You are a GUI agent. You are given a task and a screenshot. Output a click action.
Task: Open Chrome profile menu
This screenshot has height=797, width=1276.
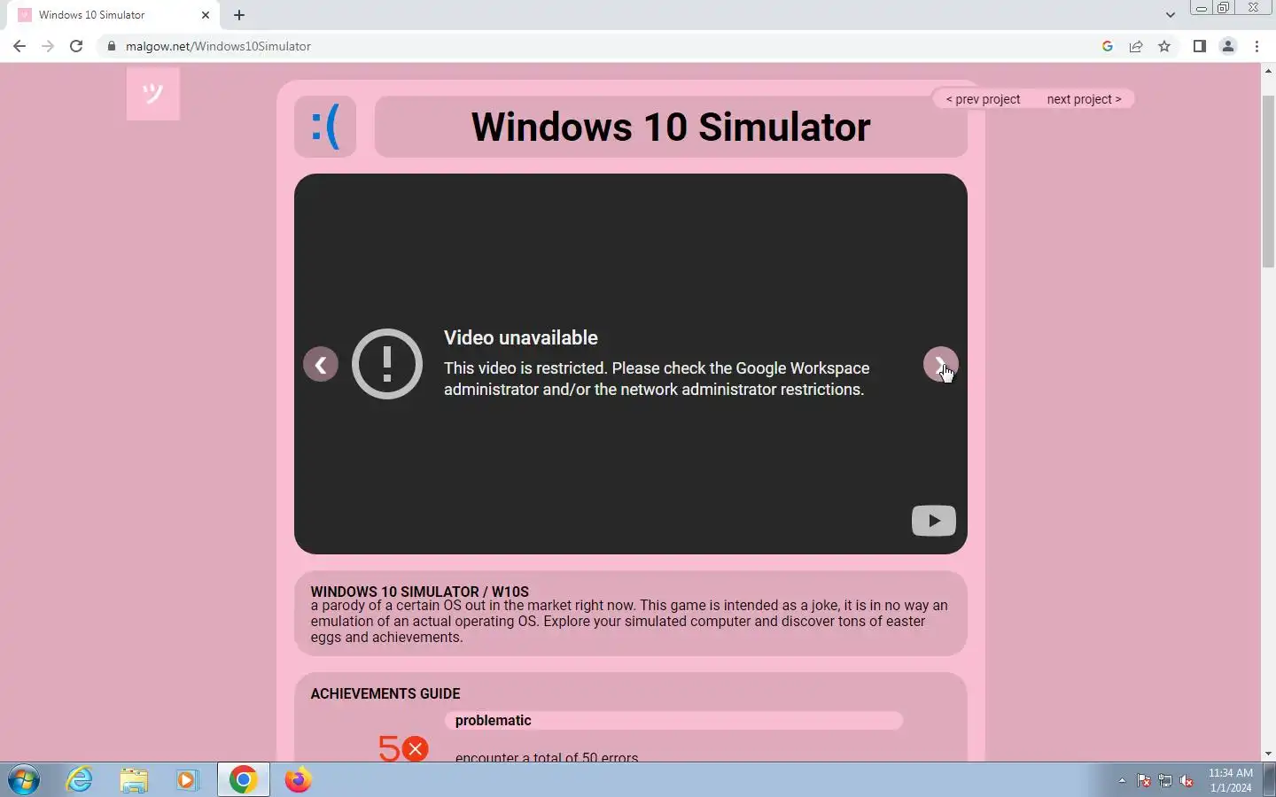tap(1228, 46)
